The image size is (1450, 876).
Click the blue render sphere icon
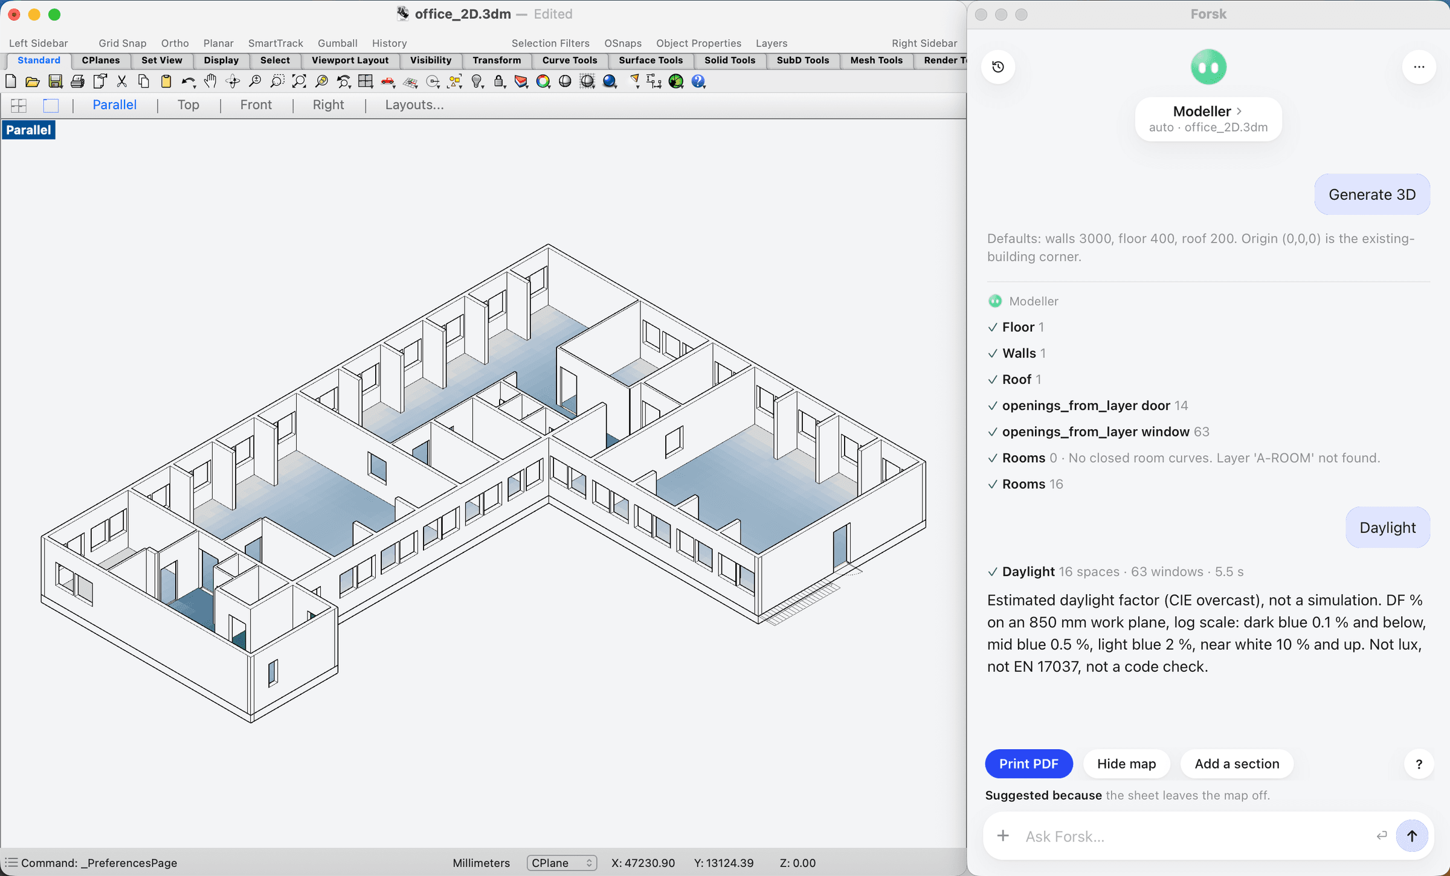coord(610,82)
